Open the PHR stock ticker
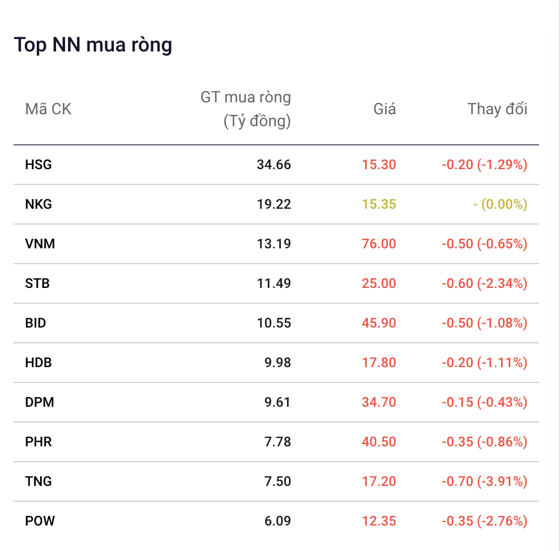 pos(38,442)
